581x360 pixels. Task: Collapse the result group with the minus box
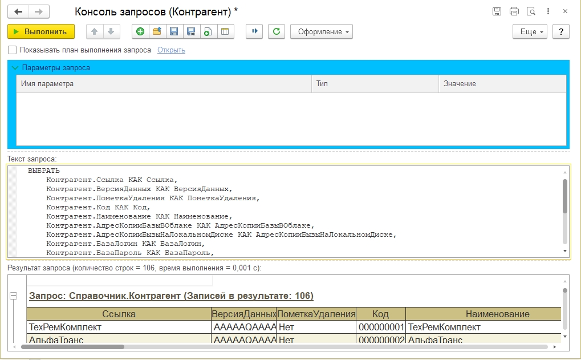coord(13,296)
